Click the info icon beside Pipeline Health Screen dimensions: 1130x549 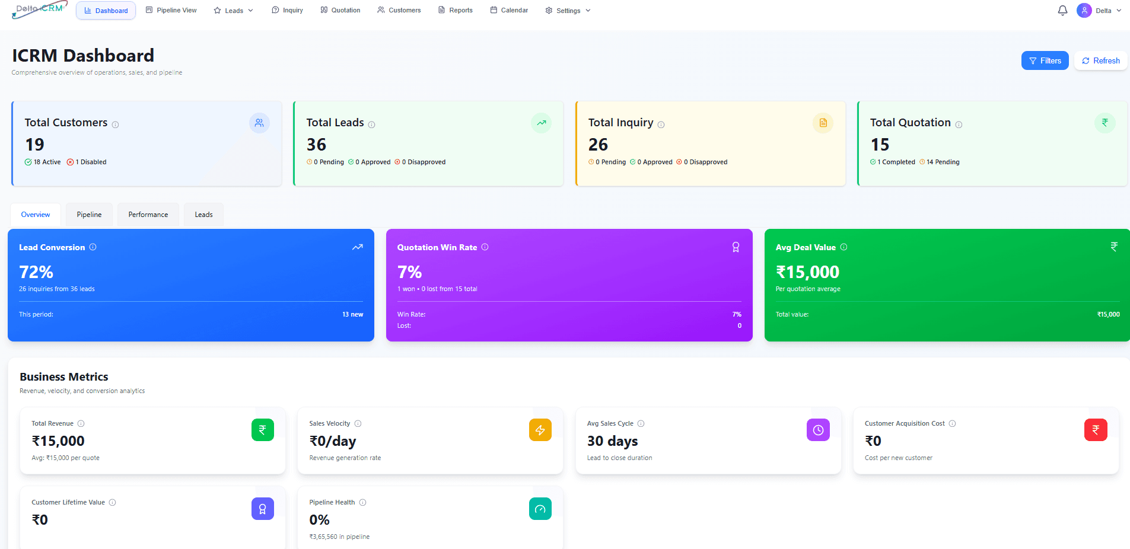[x=362, y=502]
